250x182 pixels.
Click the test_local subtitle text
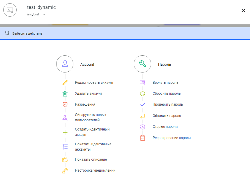[x=33, y=15]
